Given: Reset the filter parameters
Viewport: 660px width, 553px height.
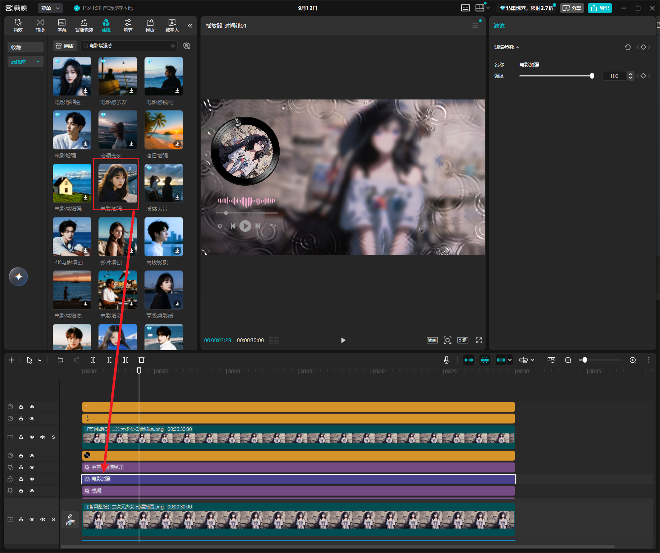Looking at the screenshot, I should (x=628, y=47).
